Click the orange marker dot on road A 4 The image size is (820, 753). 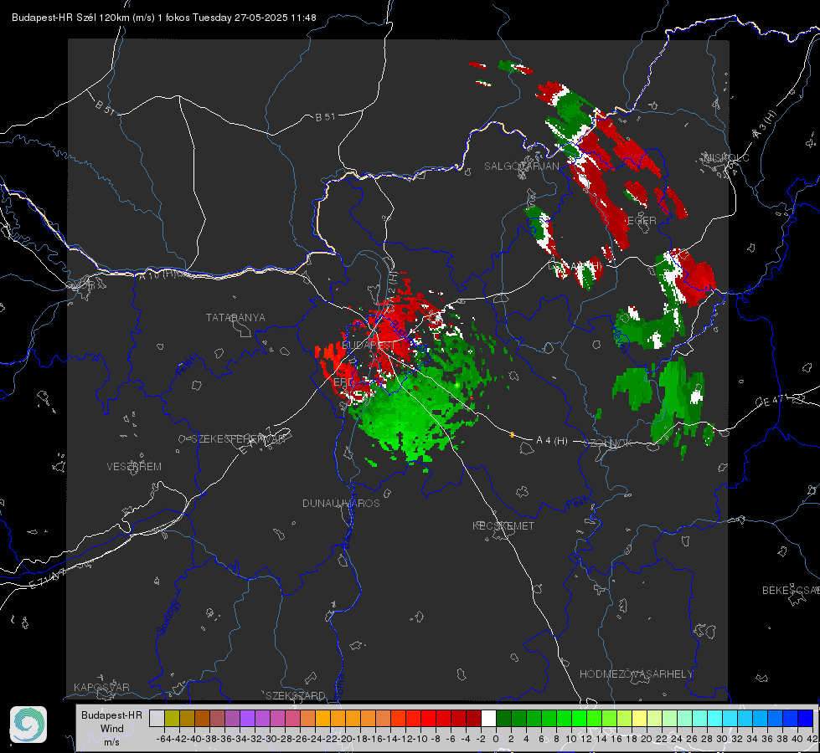(x=512, y=434)
